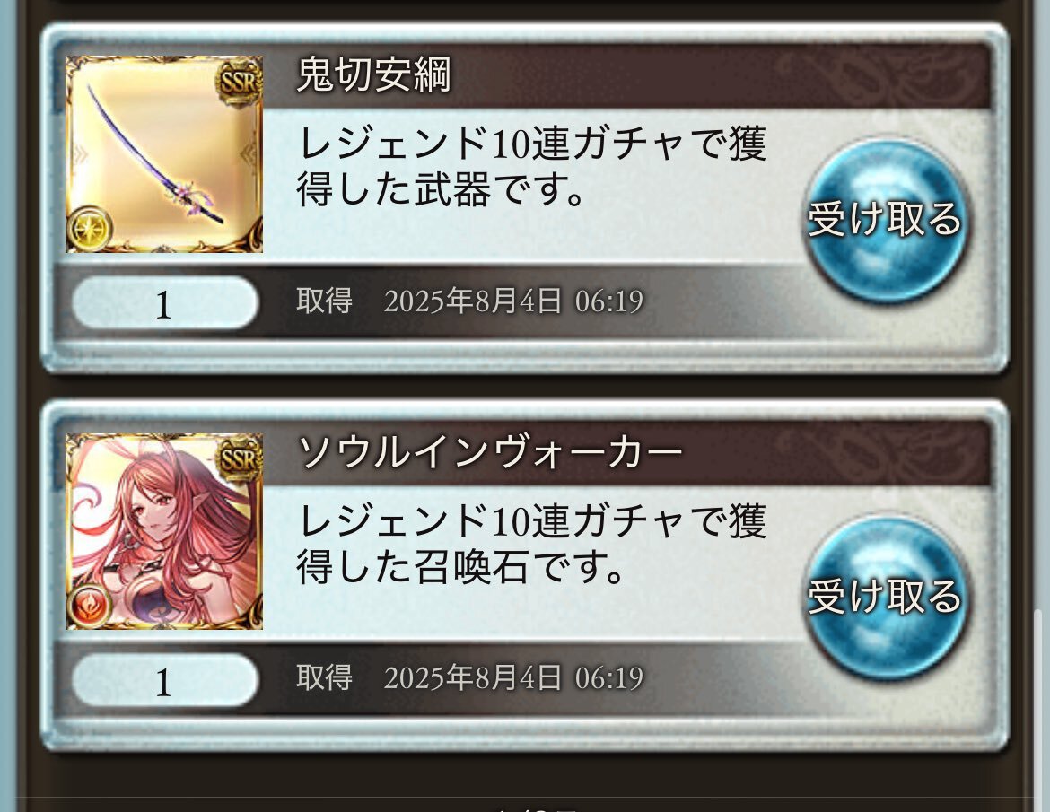Click quantity pill of 鬼切安綱 entry

coord(165,304)
